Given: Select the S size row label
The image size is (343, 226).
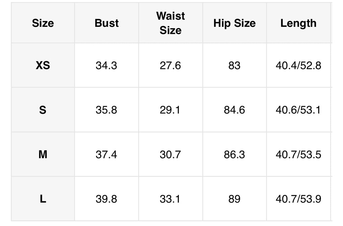Looking at the screenshot, I should (43, 110).
